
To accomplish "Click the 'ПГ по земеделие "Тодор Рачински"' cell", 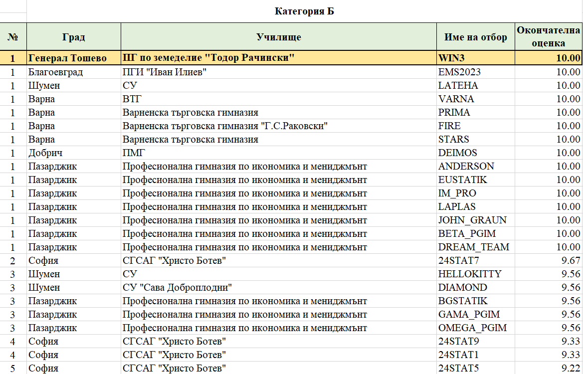I will (278, 58).
